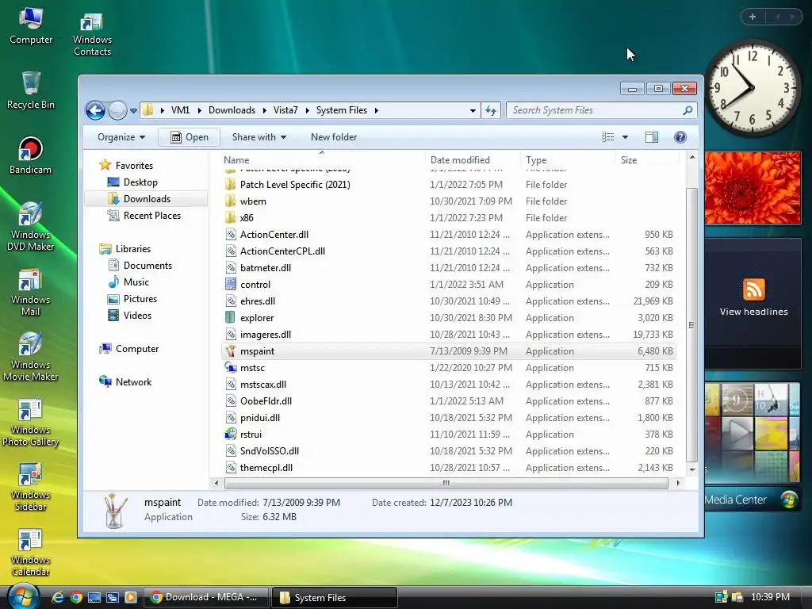Sort by Size column header
This screenshot has height=609, width=812.
647,160
